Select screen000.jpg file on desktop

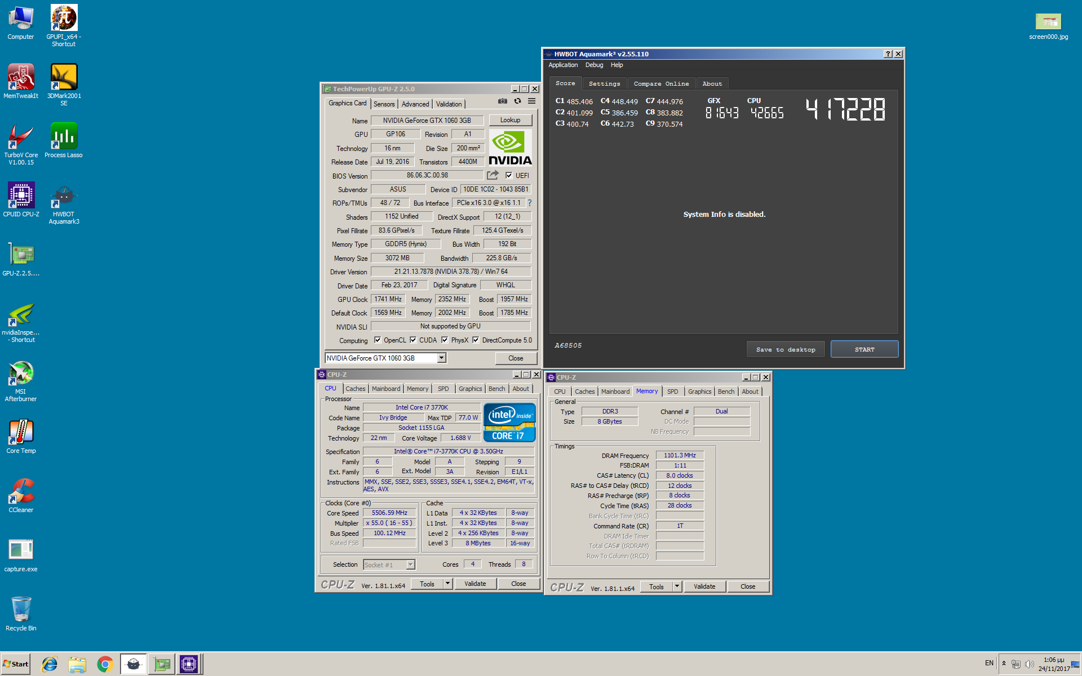[1048, 26]
